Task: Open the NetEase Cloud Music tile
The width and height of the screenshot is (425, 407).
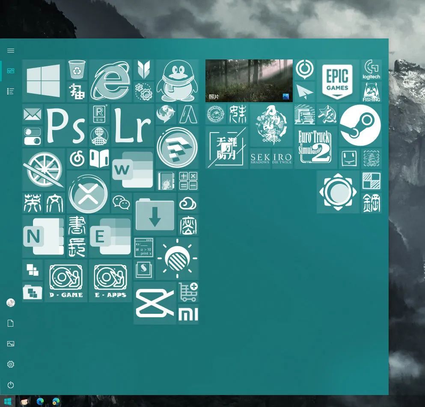Action: 77,159
